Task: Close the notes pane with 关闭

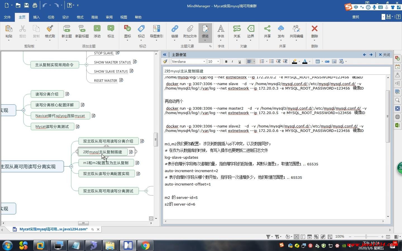Action: [x=384, y=55]
